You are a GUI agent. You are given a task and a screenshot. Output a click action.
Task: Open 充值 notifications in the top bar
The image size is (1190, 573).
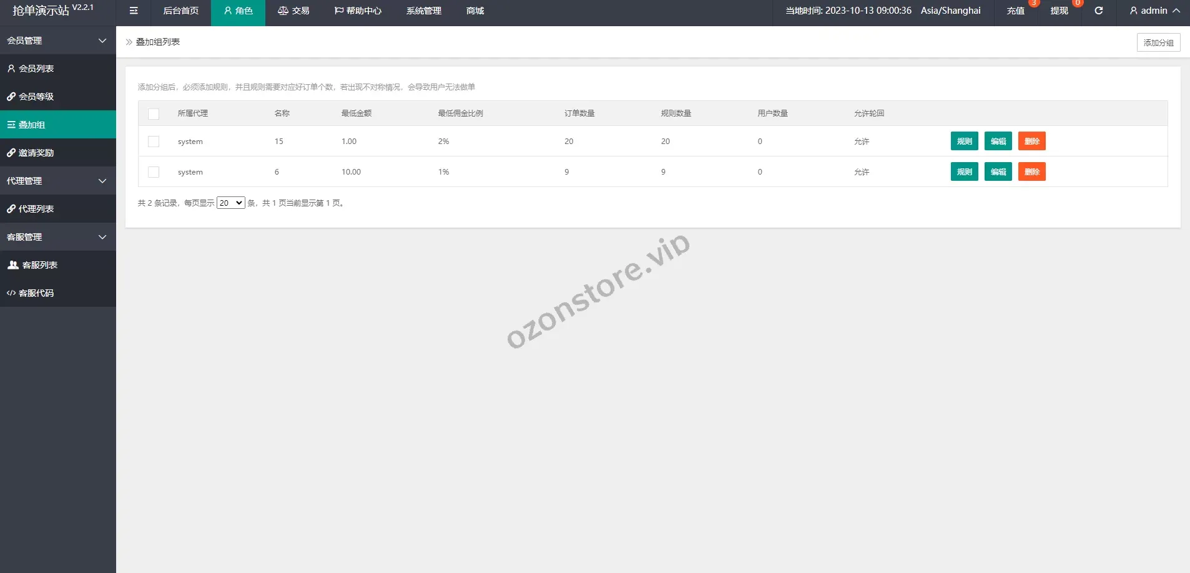[1016, 11]
